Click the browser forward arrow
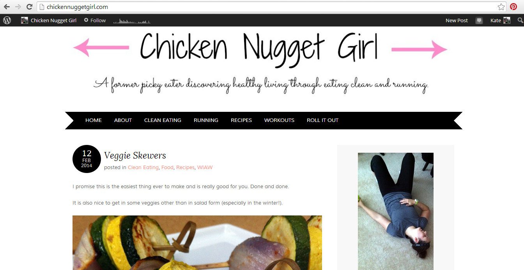Viewport: 524px width, 270px height. coord(18,7)
